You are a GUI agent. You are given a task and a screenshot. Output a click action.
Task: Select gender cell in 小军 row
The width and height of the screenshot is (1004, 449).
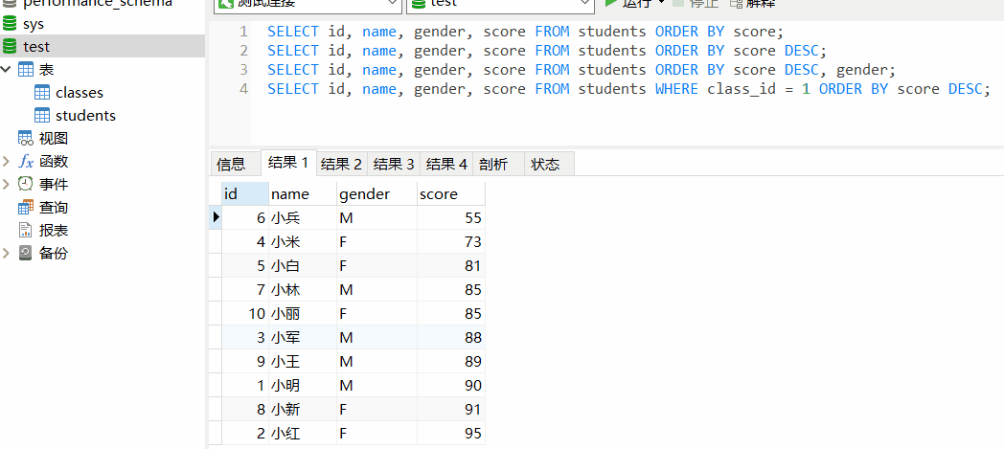click(x=376, y=337)
